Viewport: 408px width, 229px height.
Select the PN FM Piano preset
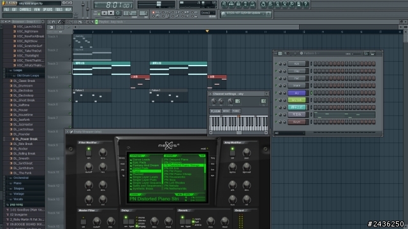click(173, 171)
